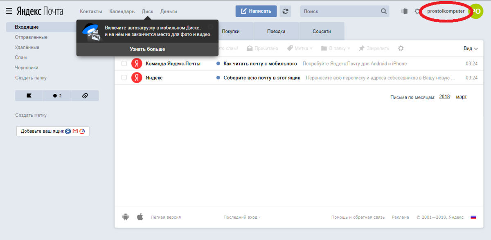Click the Disk promo tooltip icon
This screenshot has height=240, width=491.
click(91, 32)
